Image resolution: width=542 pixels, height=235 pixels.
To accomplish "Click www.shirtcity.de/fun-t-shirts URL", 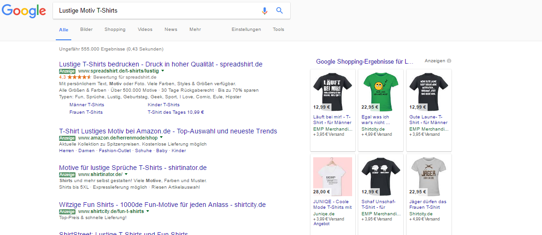I will pyautogui.click(x=111, y=211).
